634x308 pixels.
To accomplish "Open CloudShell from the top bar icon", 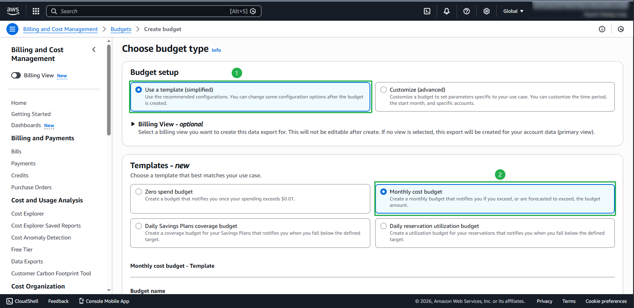I will (x=427, y=11).
